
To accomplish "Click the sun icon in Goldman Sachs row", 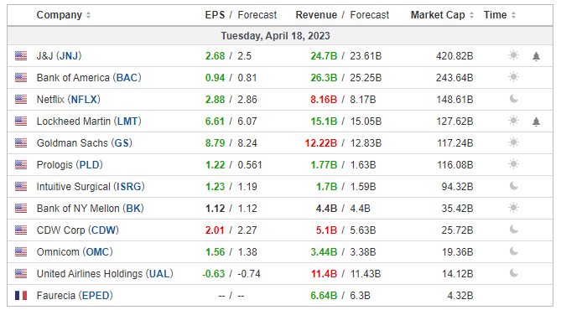I will pyautogui.click(x=513, y=142).
